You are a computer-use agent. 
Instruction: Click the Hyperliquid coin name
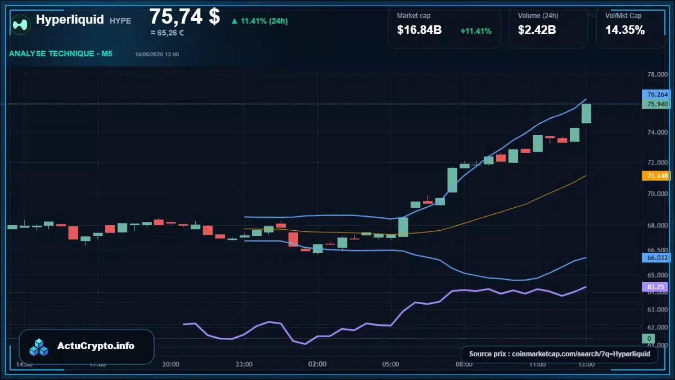click(x=70, y=19)
